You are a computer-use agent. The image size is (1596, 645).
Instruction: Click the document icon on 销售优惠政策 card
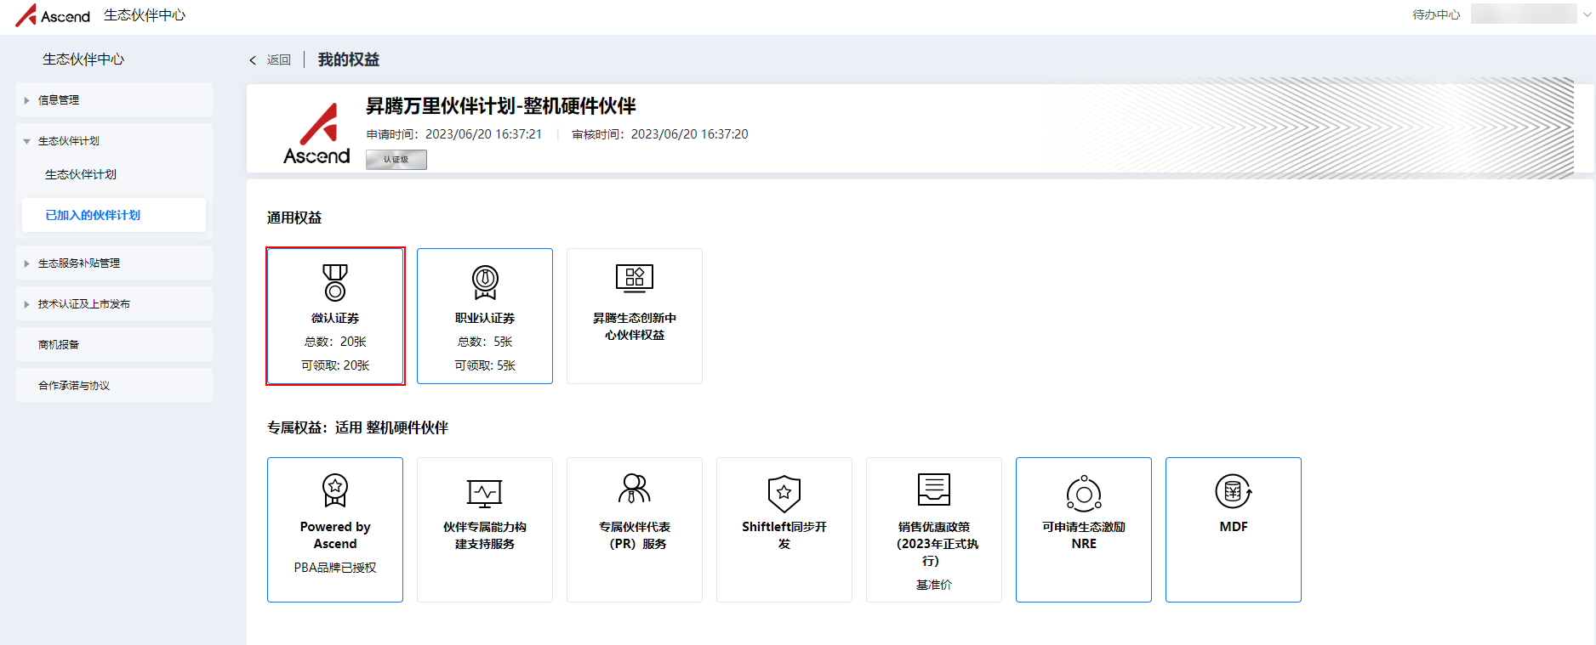934,489
